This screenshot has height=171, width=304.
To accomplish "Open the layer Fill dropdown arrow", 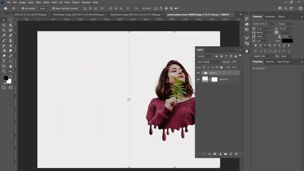I will tap(239, 67).
